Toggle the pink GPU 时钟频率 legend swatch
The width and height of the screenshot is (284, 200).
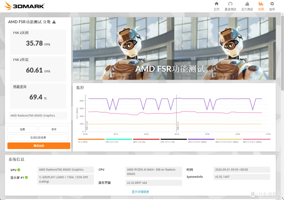(257, 139)
